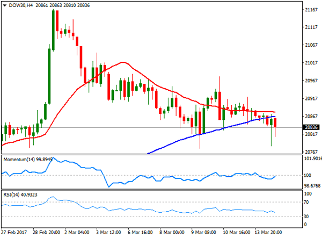Image resolution: width=322 pixels, height=238 pixels.
Task: Click the 21117 price axis label
Action: pyautogui.click(x=311, y=27)
